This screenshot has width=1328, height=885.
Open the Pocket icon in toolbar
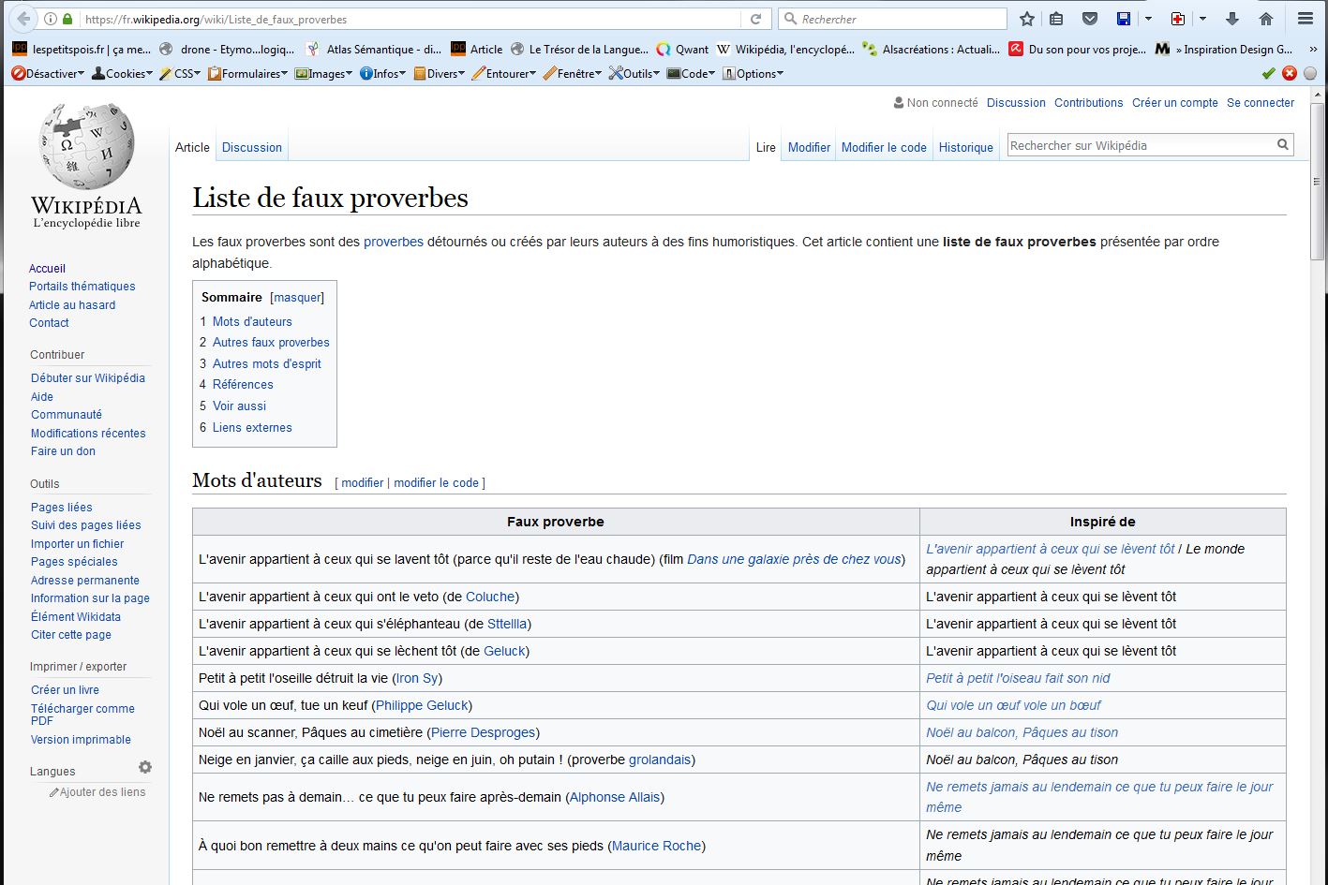pos(1089,19)
